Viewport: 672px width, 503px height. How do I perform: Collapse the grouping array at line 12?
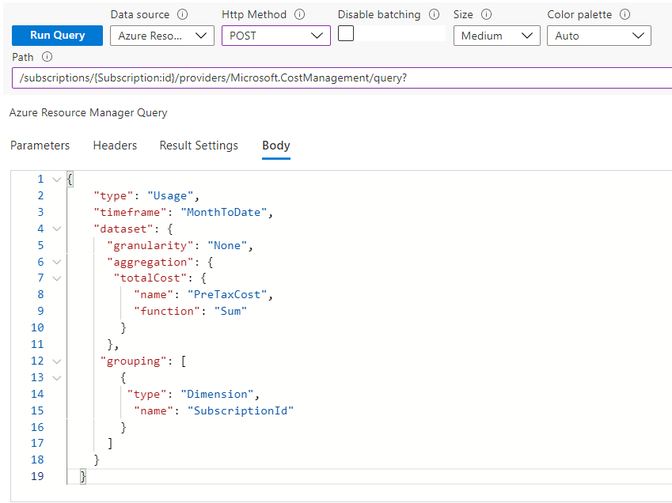[56, 361]
